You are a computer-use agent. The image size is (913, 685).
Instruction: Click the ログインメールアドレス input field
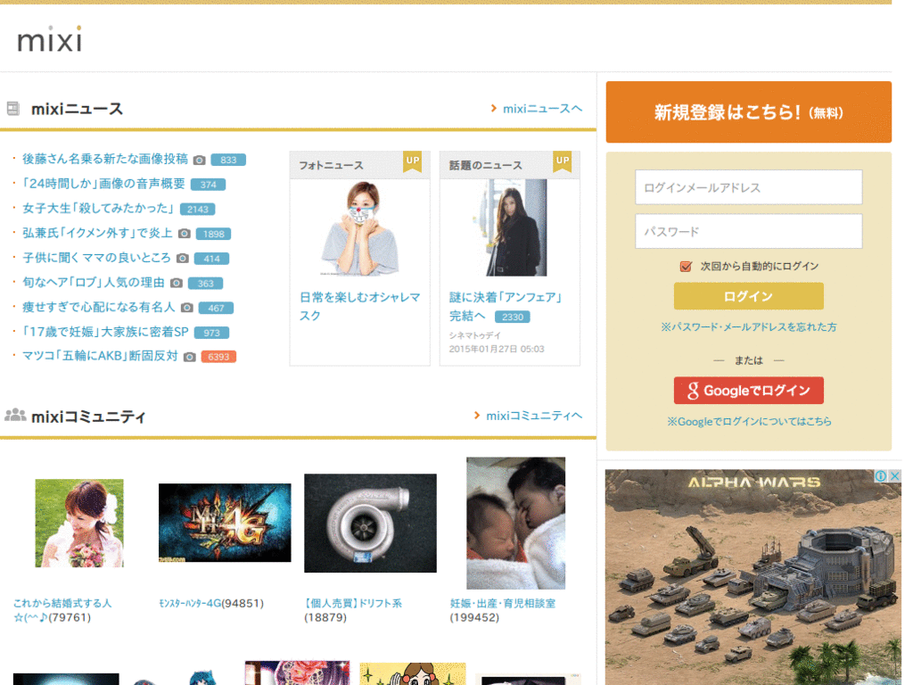point(748,187)
